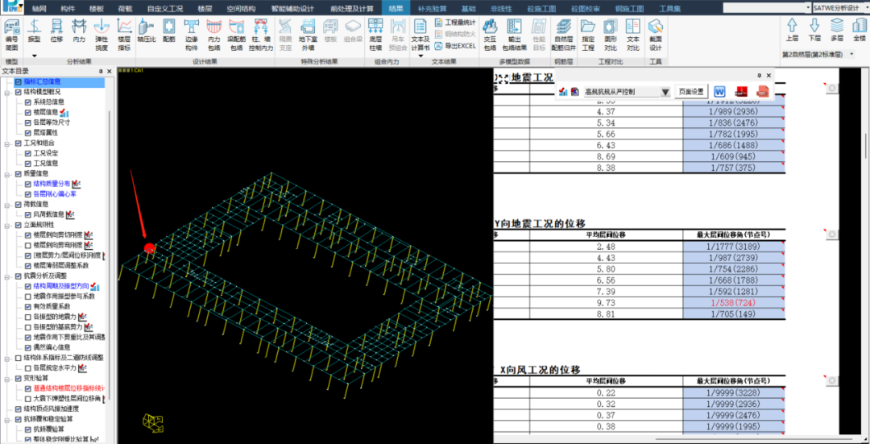Switch to the 轴网 ribbon tab

coord(39,9)
